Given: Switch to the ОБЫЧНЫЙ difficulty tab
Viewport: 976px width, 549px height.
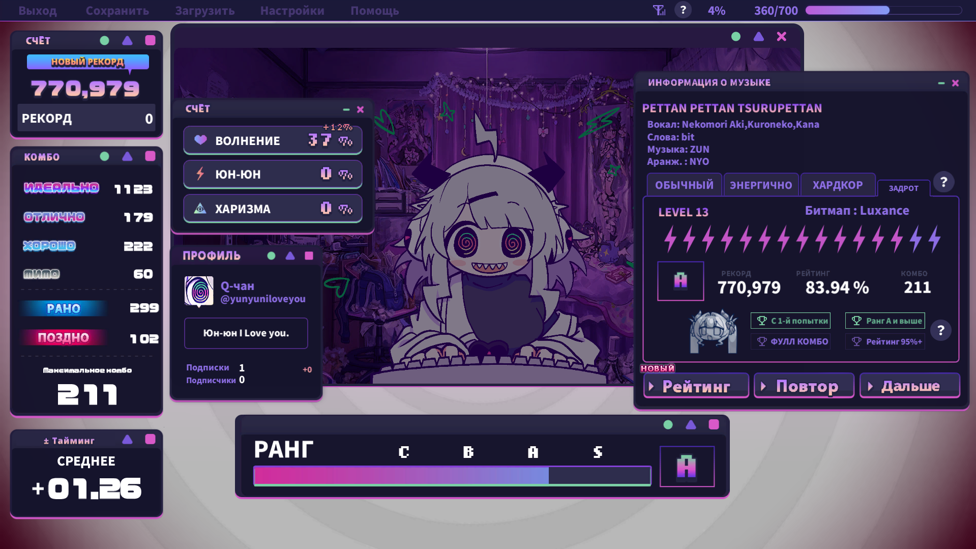Looking at the screenshot, I should (x=684, y=185).
